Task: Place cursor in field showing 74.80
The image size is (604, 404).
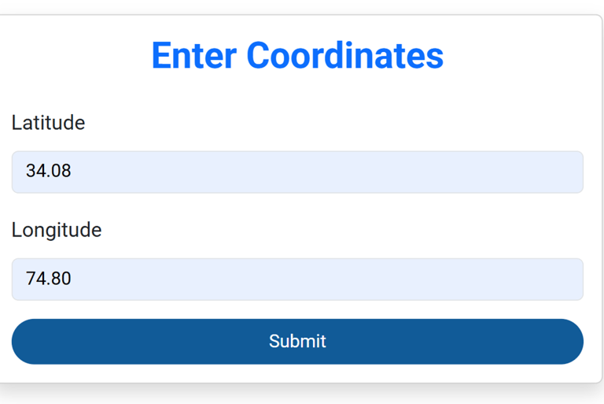Action: coord(236,279)
